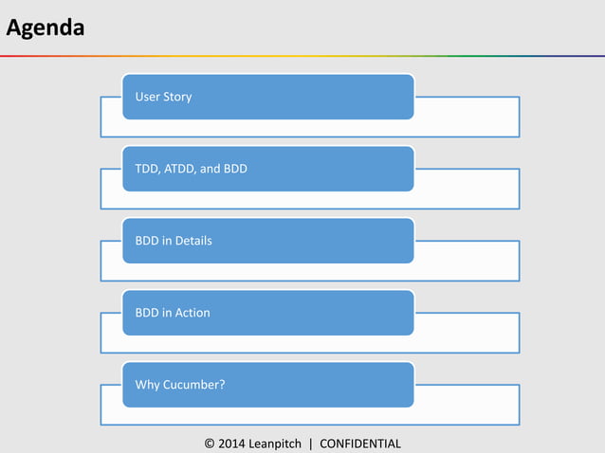This screenshot has height=453, width=605.
Task: Click the copyright symbol in footer
Action: [x=210, y=444]
